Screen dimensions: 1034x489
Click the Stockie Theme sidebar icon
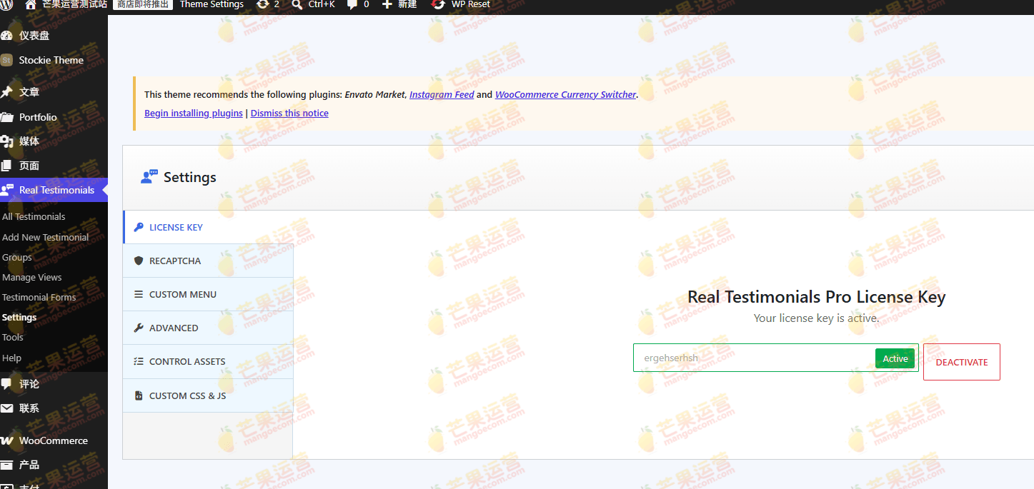coord(6,60)
